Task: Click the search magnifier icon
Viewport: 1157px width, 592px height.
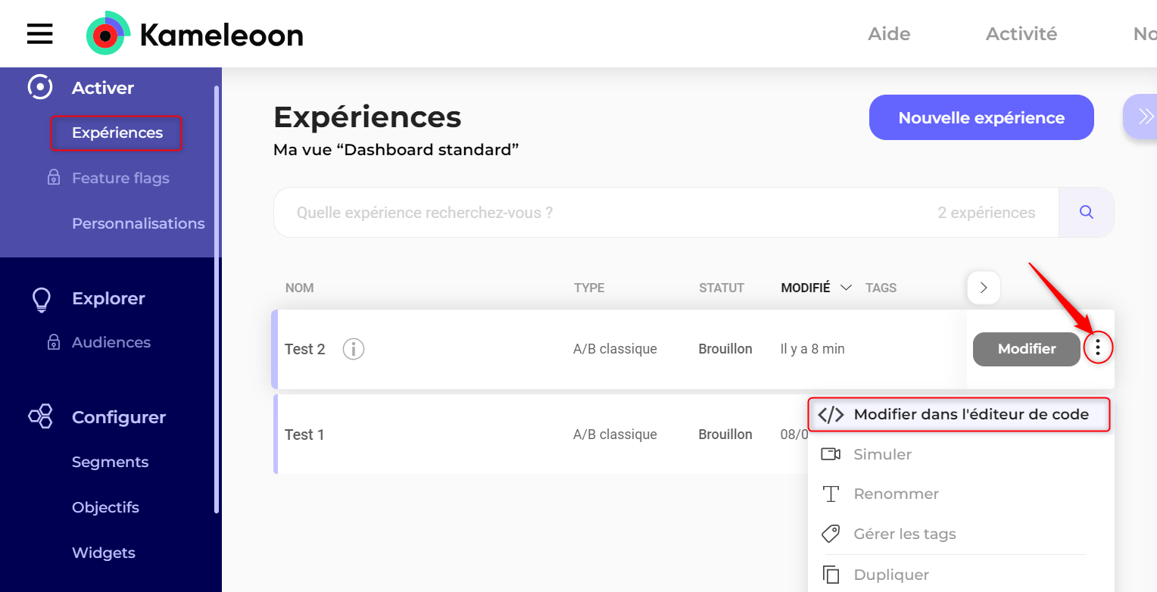Action: [1086, 213]
